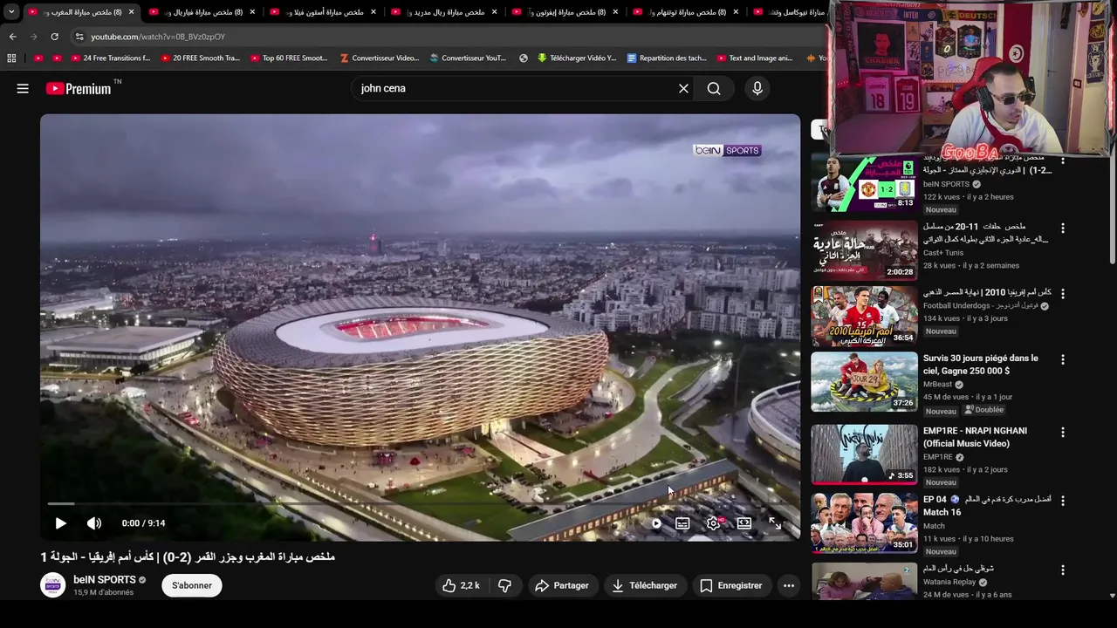
Task: Switch to the توتنهام match tab
Action: pyautogui.click(x=685, y=12)
